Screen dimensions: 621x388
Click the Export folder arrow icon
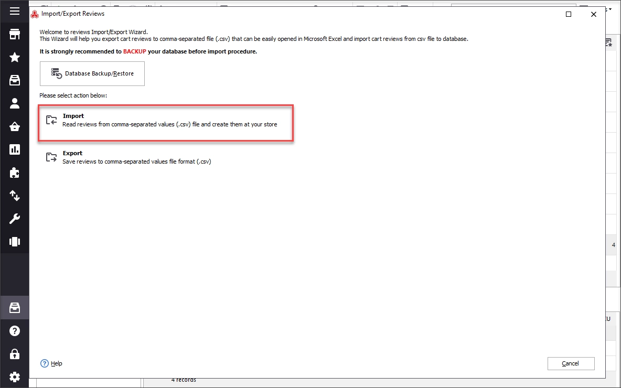click(x=51, y=157)
